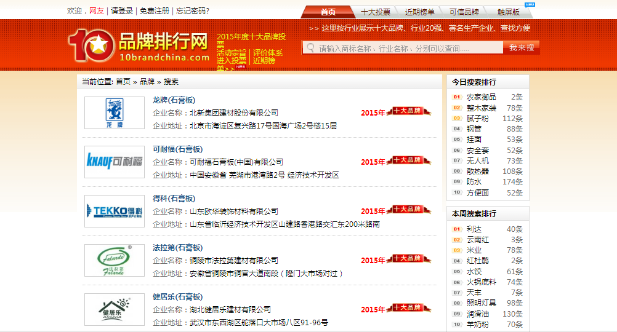This screenshot has width=617, height=332.
Task: Click 十大品牌 ribbon badge for 得科
Action: [x=409, y=210]
